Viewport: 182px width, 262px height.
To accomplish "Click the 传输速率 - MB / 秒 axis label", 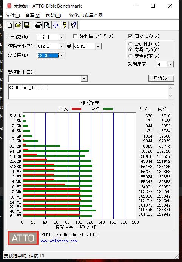I will 76,227.
